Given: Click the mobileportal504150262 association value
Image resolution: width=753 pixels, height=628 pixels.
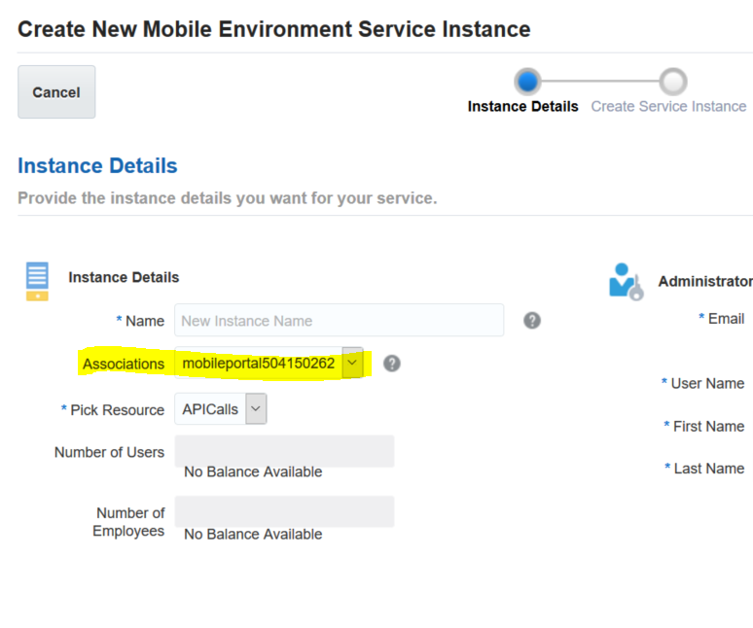Looking at the screenshot, I should pyautogui.click(x=258, y=364).
